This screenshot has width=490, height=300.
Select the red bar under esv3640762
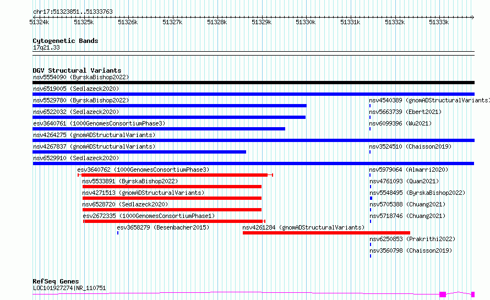point(175,175)
